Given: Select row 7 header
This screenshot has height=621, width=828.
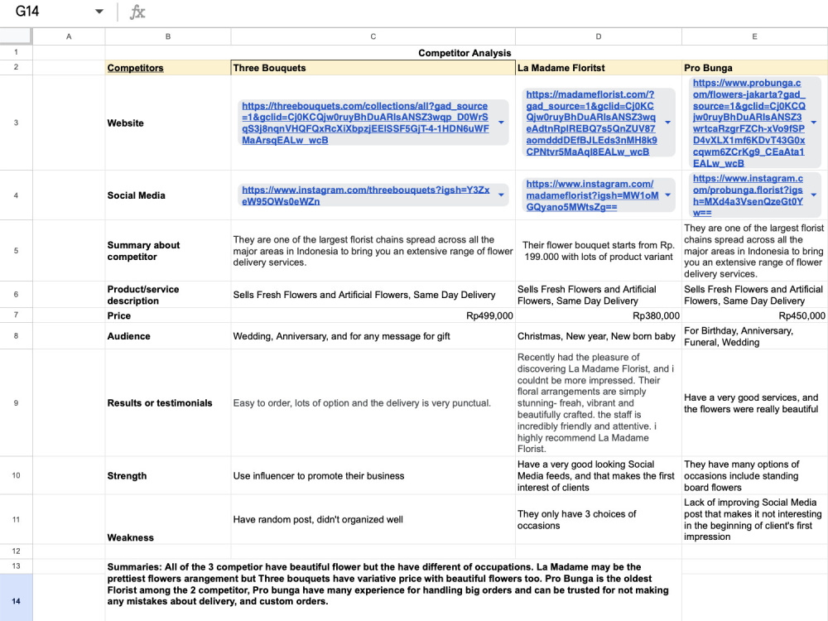Looking at the screenshot, I should click(x=16, y=315).
